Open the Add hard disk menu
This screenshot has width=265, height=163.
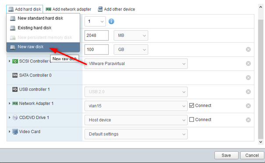25,9
